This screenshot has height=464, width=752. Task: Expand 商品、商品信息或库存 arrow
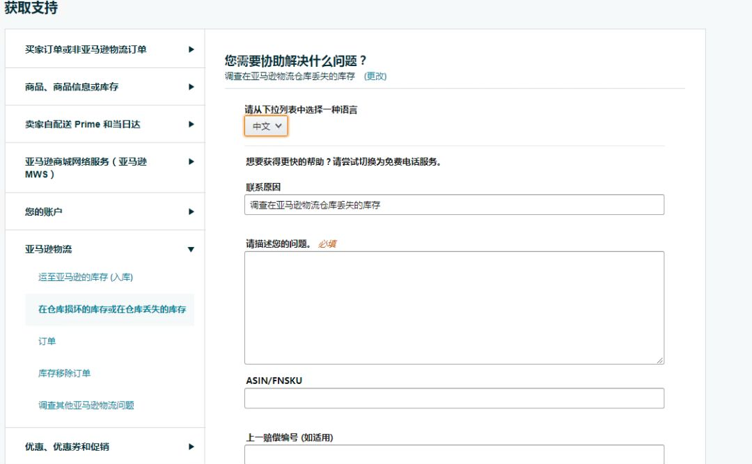coord(191,87)
